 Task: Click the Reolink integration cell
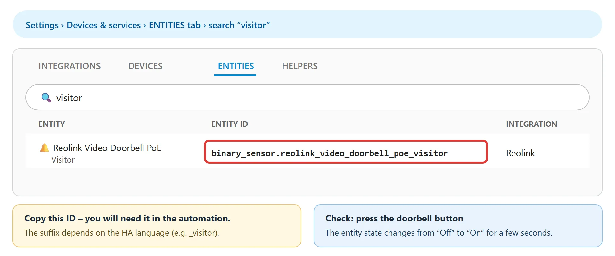521,153
